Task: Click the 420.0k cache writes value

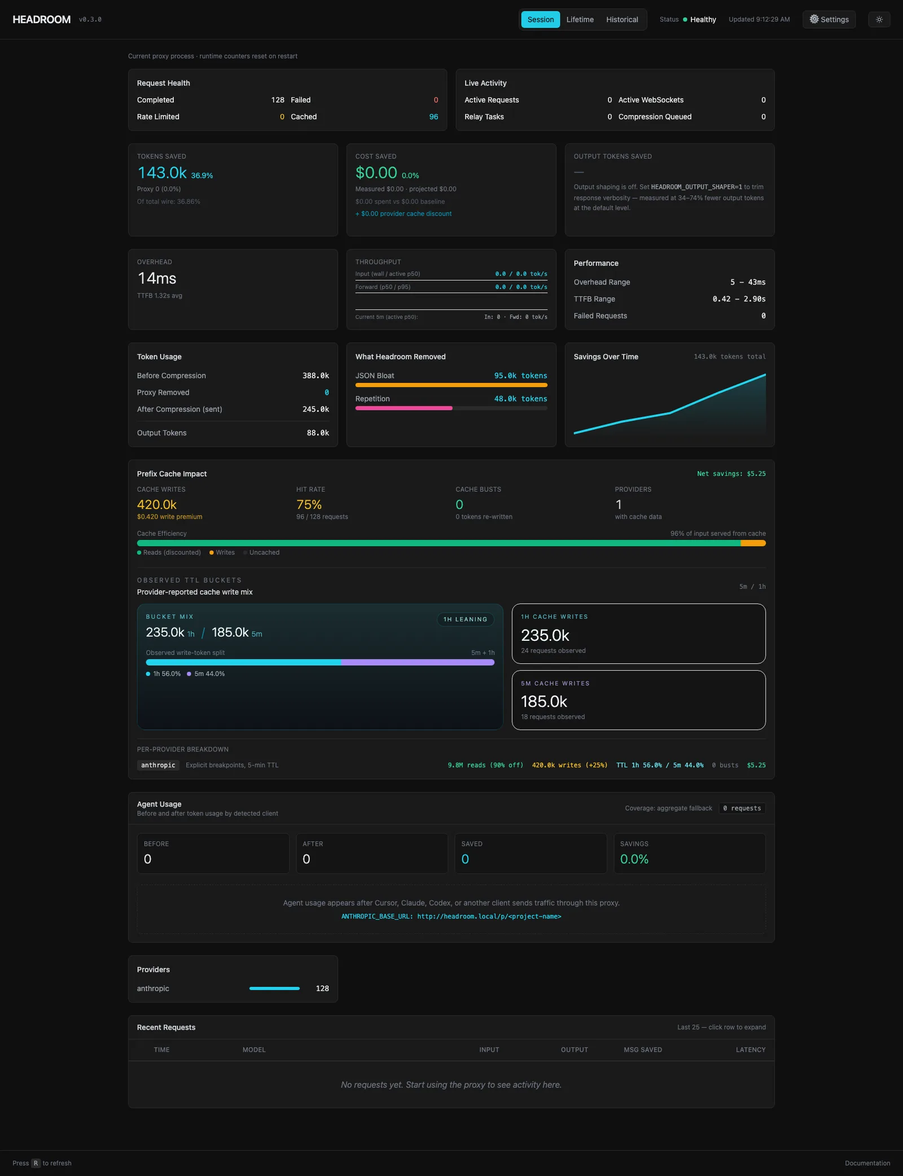Action: point(157,505)
